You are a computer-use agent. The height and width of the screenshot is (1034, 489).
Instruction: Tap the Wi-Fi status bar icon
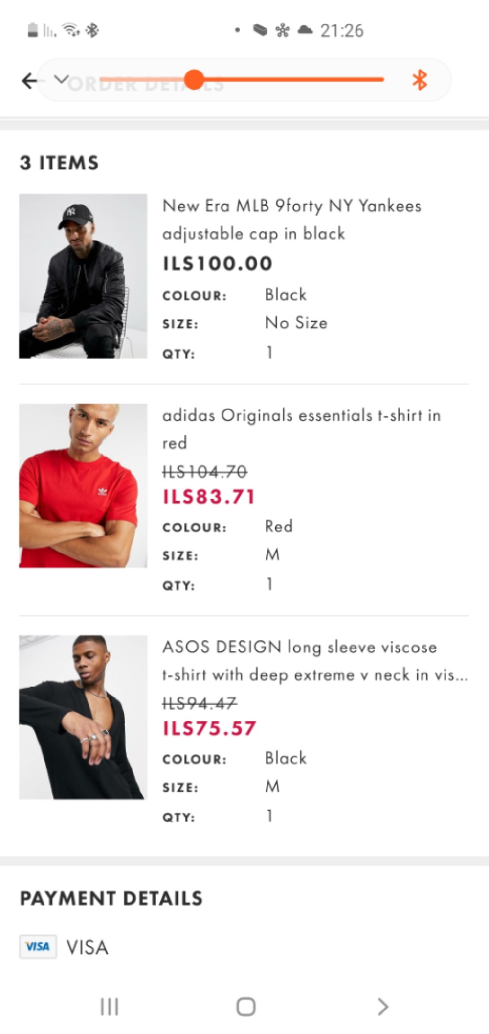pyautogui.click(x=72, y=30)
